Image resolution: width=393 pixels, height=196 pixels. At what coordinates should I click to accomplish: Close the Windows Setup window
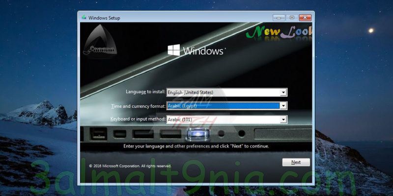pos(305,18)
